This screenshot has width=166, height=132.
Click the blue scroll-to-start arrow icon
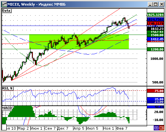point(156,128)
